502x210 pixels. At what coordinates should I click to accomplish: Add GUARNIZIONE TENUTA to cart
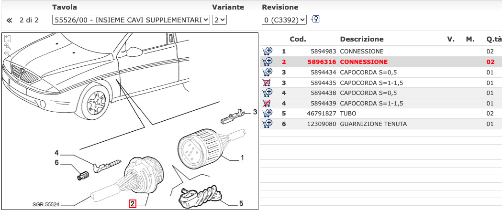267,124
